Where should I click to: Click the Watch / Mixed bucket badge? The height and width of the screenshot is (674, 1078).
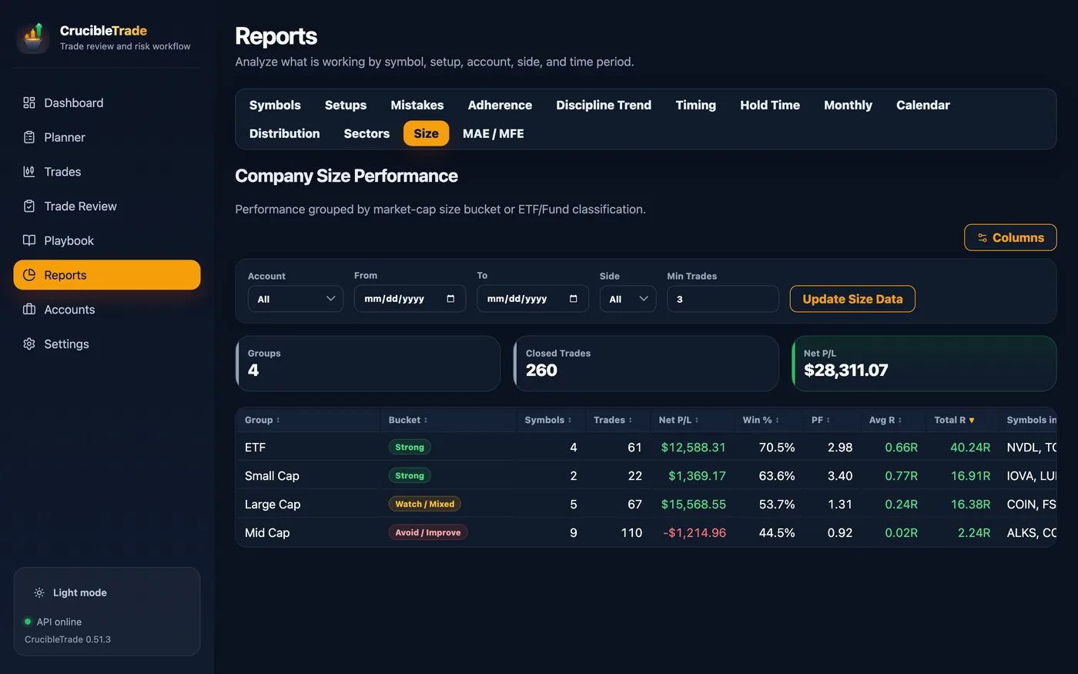(x=424, y=504)
